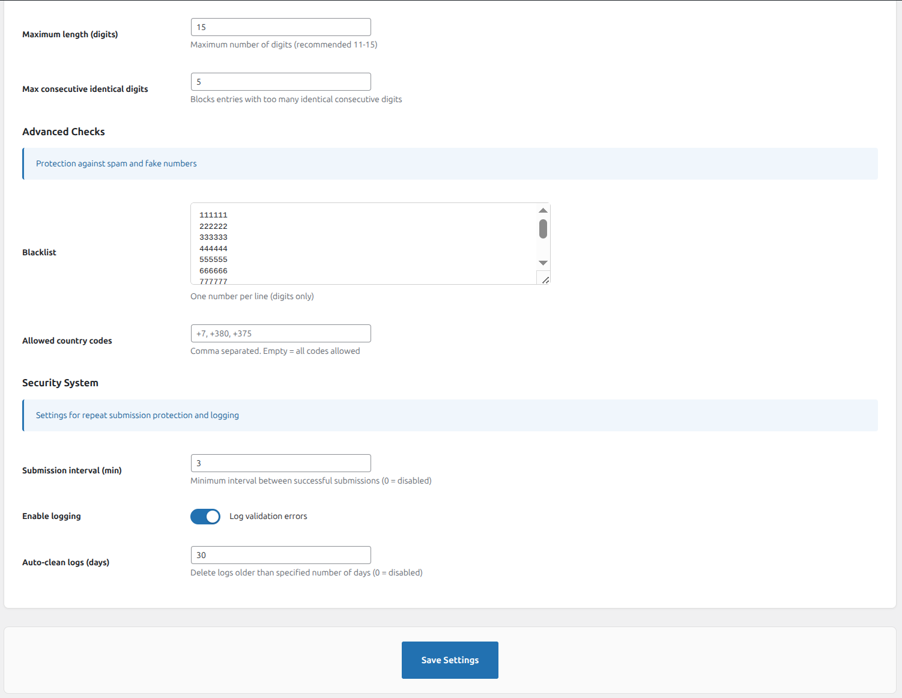The height and width of the screenshot is (698, 902).
Task: Click the Save Settings button to apply changes
Action: click(x=449, y=660)
